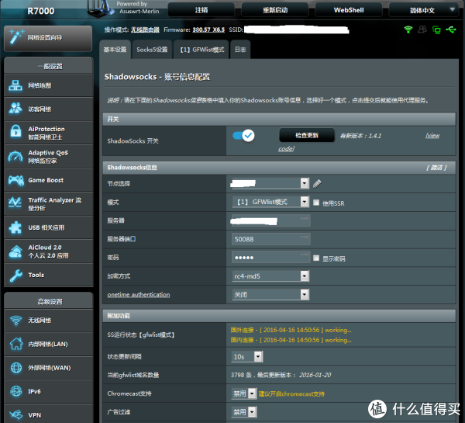Click the WebShell button
This screenshot has width=465, height=423.
click(349, 10)
